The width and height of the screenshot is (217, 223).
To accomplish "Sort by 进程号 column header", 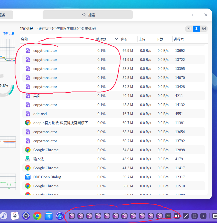I will (190, 39).
